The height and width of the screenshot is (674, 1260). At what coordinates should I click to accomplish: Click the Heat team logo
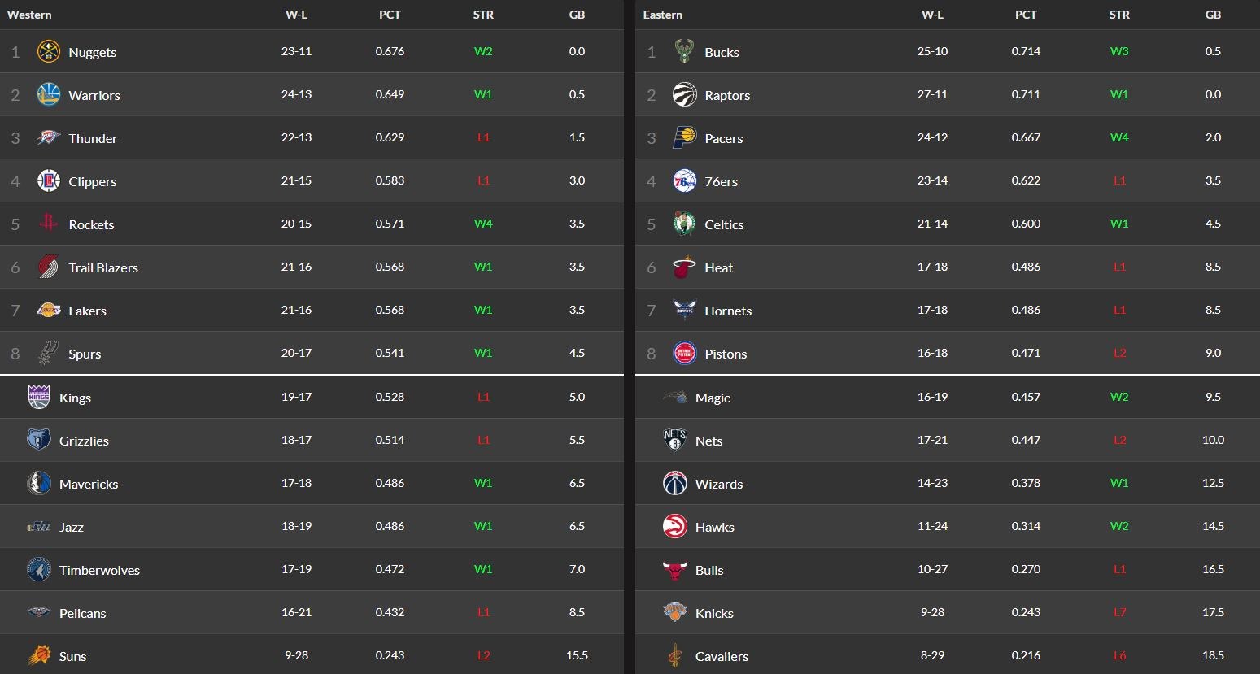tap(684, 267)
